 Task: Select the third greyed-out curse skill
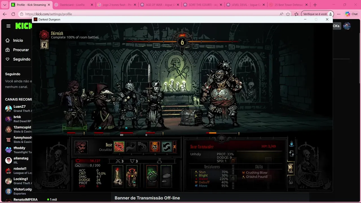[x=143, y=147]
